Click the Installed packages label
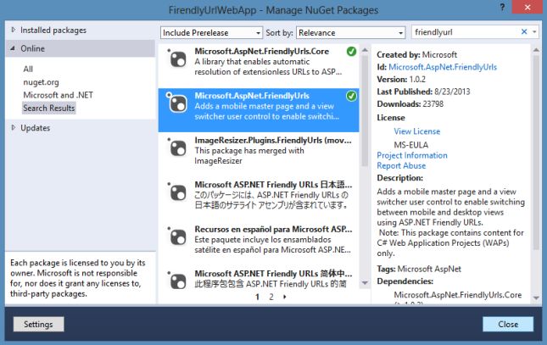 pos(53,31)
